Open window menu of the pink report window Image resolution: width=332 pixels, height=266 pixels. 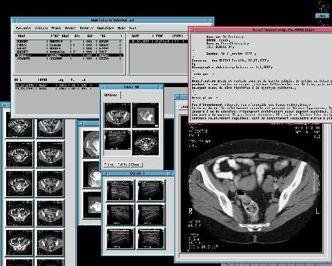(x=192, y=30)
